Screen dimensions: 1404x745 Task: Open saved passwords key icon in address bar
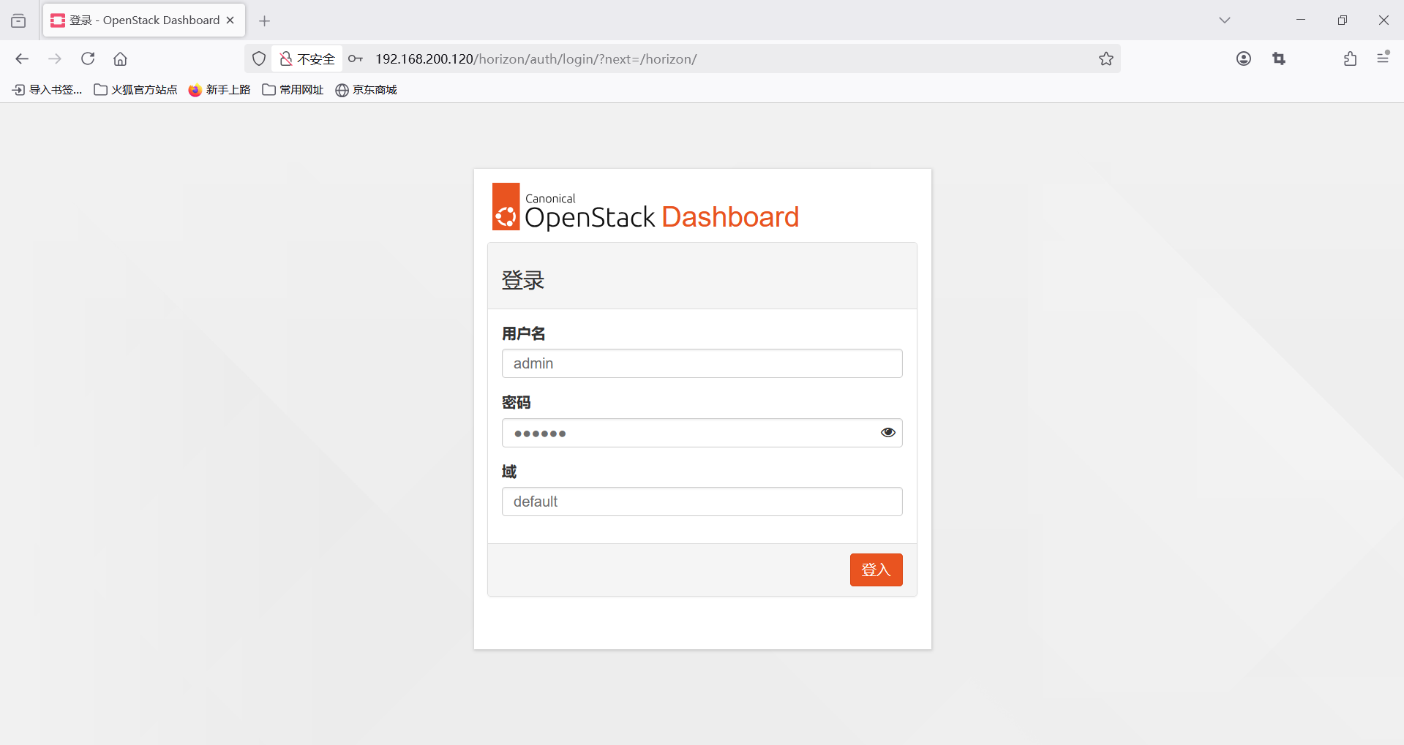click(x=356, y=58)
